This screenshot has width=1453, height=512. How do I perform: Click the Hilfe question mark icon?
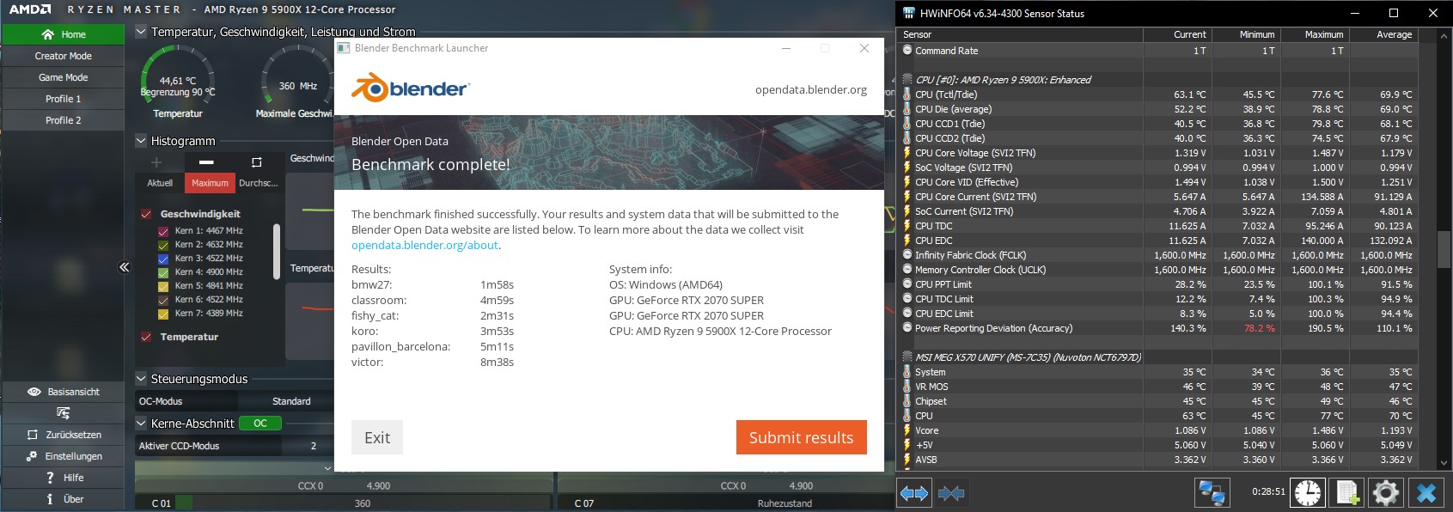[x=50, y=478]
